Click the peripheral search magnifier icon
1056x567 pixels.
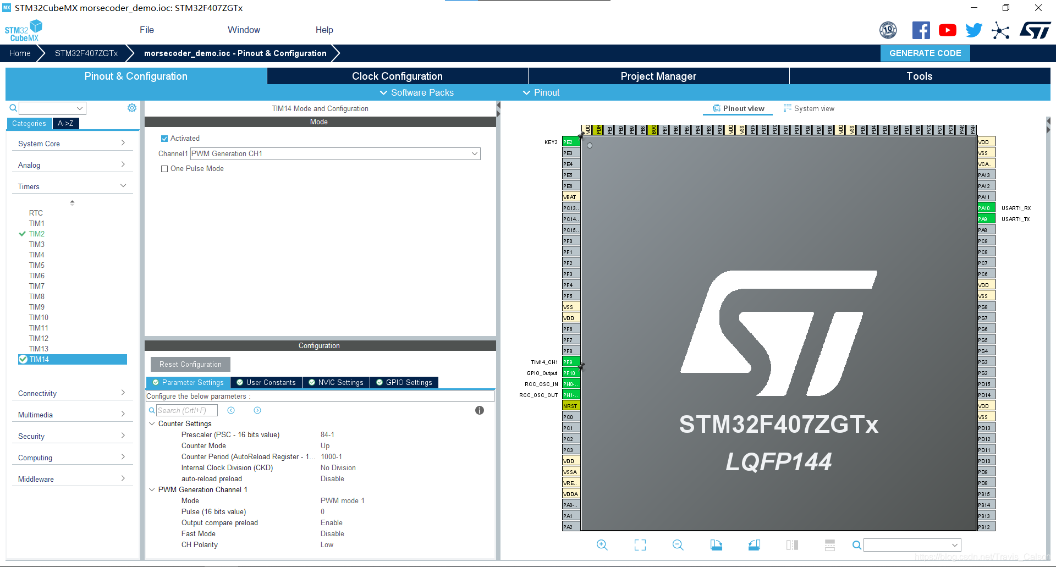[x=13, y=108]
